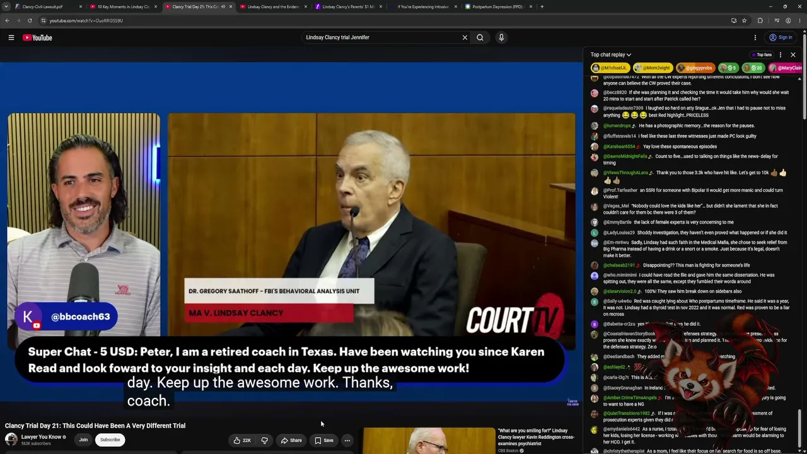
Task: Clear the search box text
Action: point(465,37)
